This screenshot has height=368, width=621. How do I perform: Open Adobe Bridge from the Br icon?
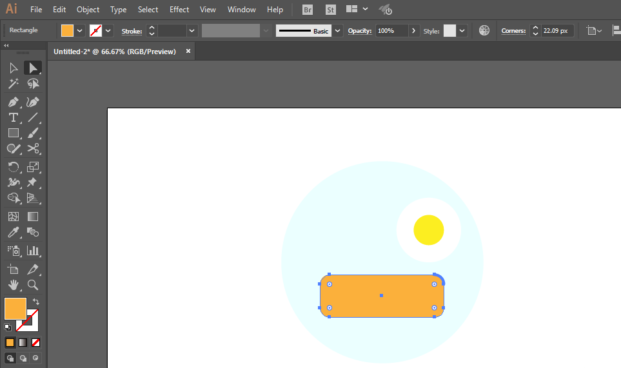coord(308,10)
